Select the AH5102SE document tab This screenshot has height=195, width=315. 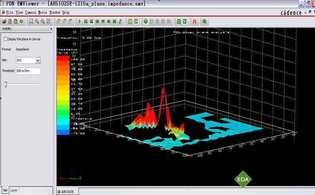[x=67, y=191]
